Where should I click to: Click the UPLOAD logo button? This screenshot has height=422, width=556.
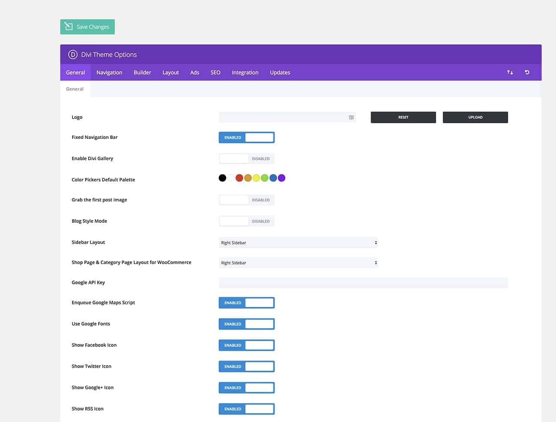(475, 117)
